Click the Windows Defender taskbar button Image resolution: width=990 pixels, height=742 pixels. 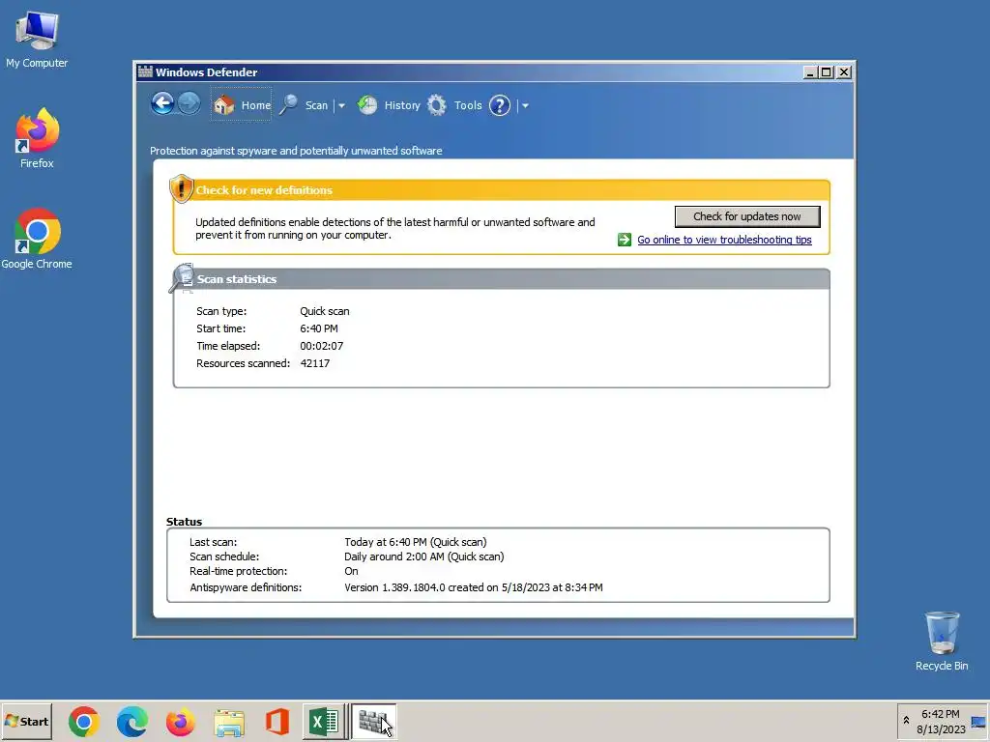[374, 721]
